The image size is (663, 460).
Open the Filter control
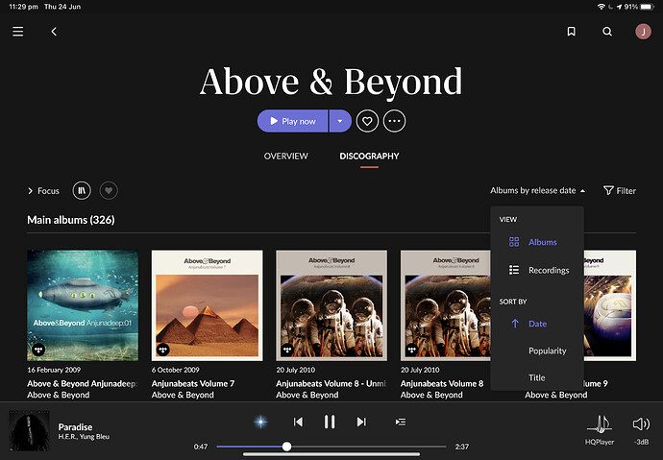pos(620,190)
